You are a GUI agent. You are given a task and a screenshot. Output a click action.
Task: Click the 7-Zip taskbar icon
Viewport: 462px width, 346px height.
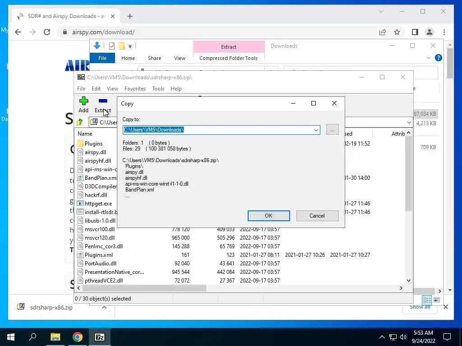pyautogui.click(x=100, y=337)
